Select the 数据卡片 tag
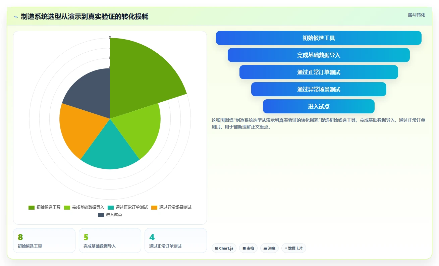The height and width of the screenshot is (266, 439). point(294,248)
